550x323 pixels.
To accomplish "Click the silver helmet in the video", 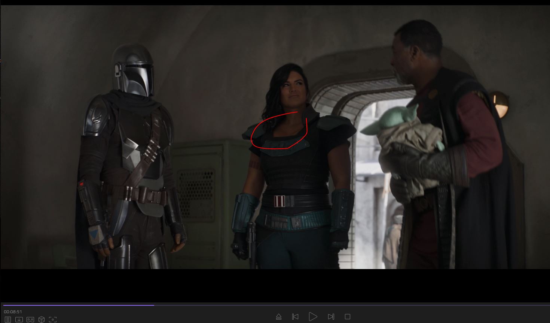I will tap(134, 71).
